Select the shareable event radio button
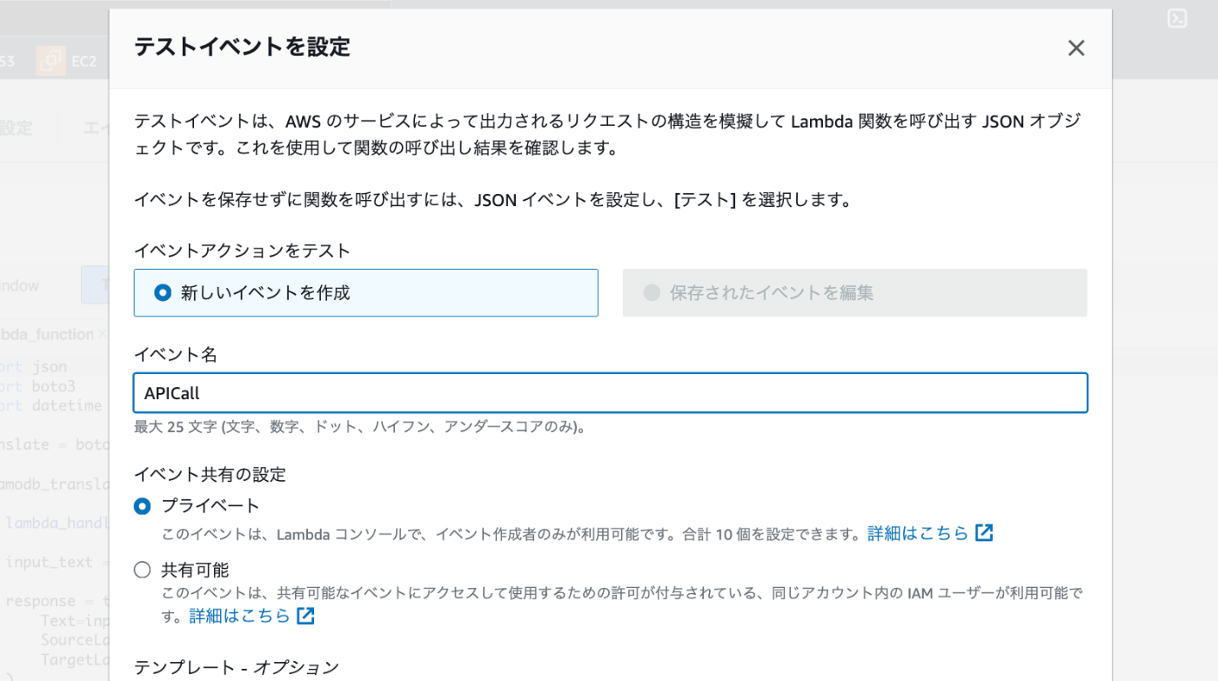 tap(143, 571)
